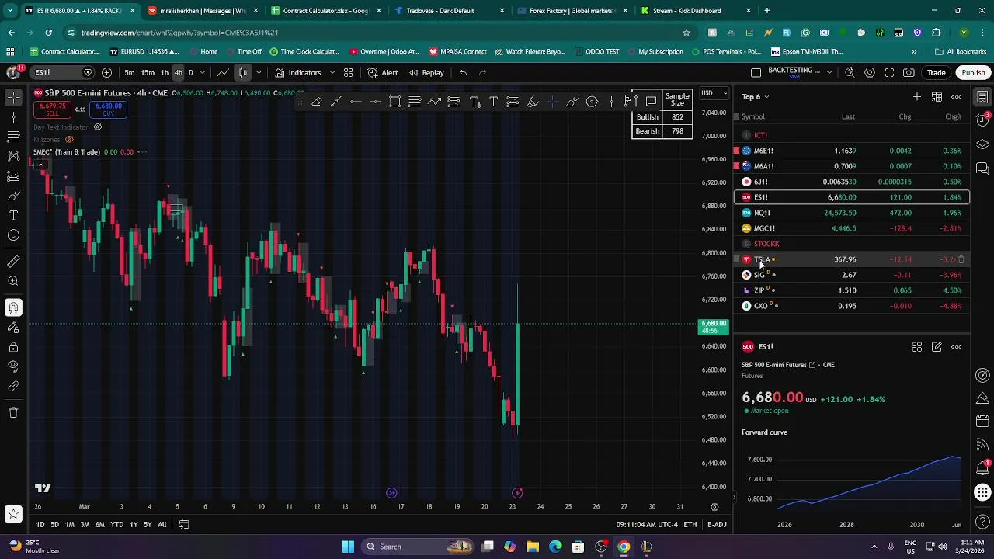Toggle the B-ADJ adjustment button

717,525
